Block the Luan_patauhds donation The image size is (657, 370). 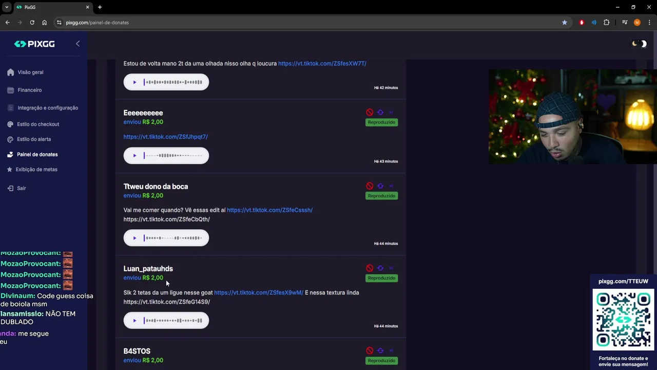click(x=370, y=268)
